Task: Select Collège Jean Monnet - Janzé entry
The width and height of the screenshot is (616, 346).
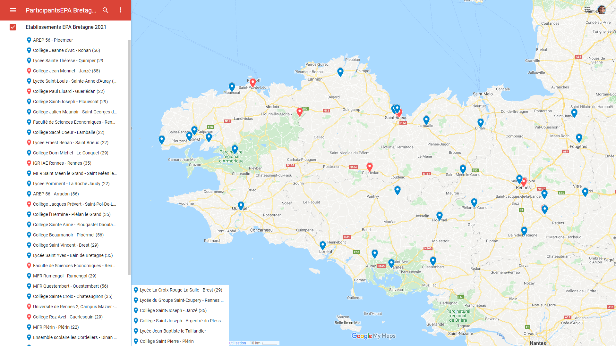Action: point(66,71)
